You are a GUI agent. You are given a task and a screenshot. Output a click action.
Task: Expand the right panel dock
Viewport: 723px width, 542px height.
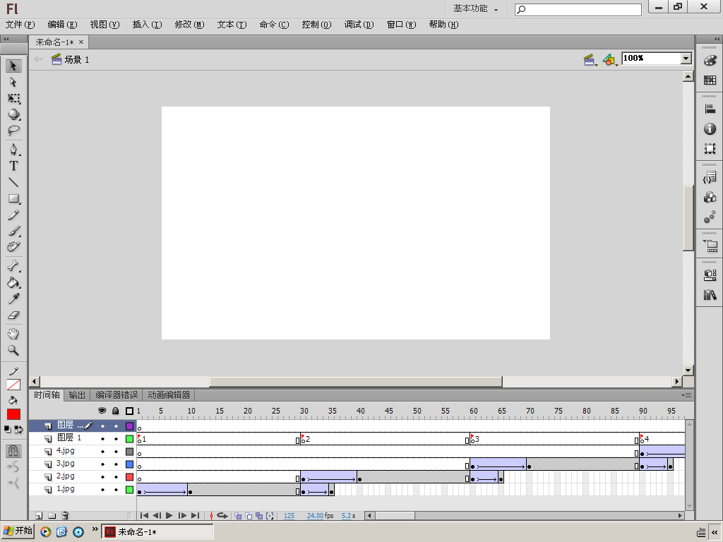[x=717, y=40]
